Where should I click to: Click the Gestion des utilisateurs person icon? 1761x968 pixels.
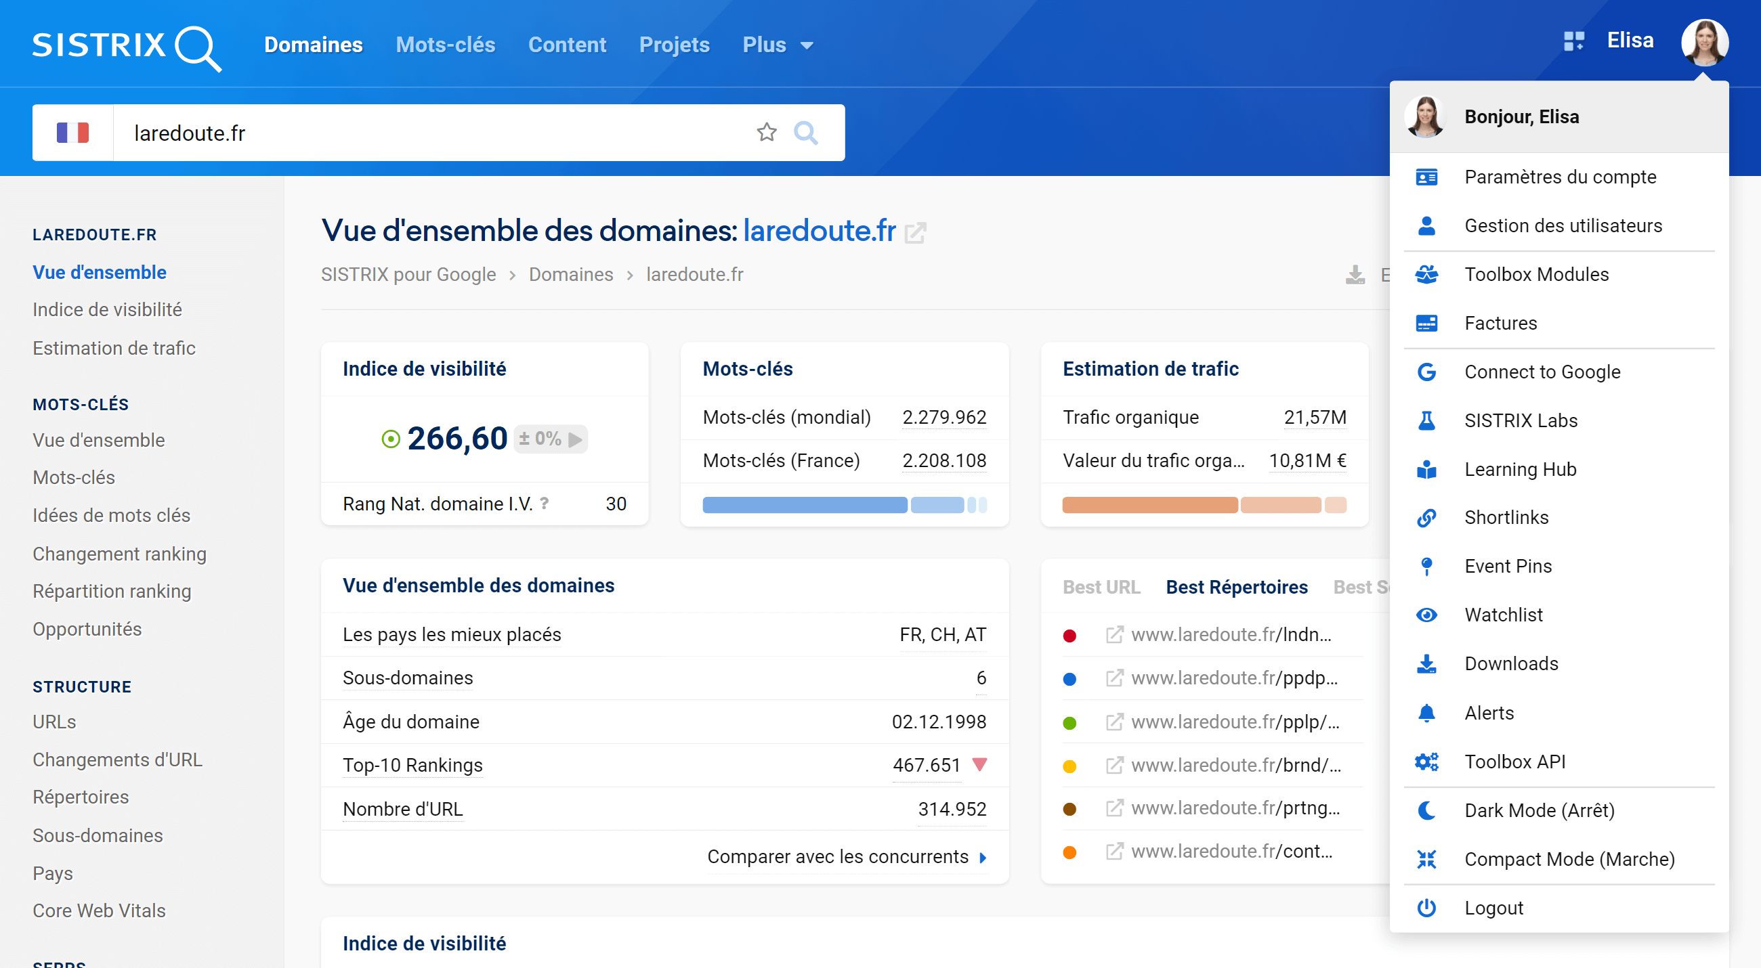pos(1426,226)
